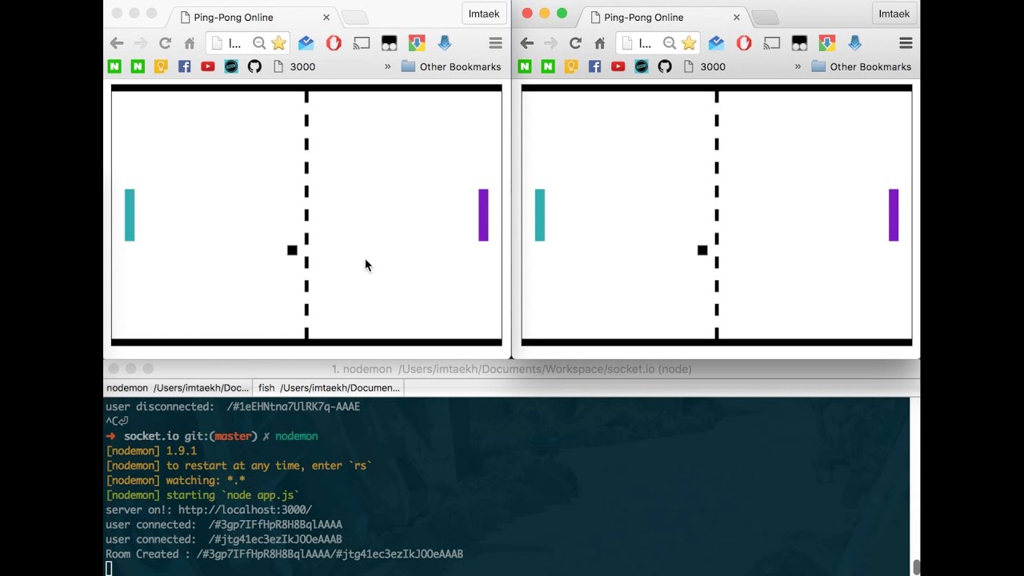Open yellow lightbulb bookmark in left window
Screen dimensions: 1024x576
pos(161,66)
